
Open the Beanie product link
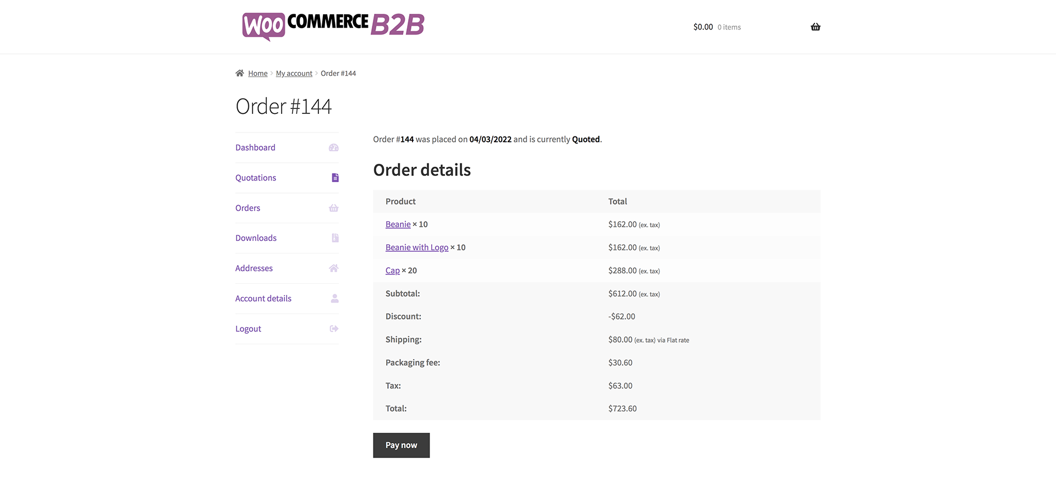[398, 224]
